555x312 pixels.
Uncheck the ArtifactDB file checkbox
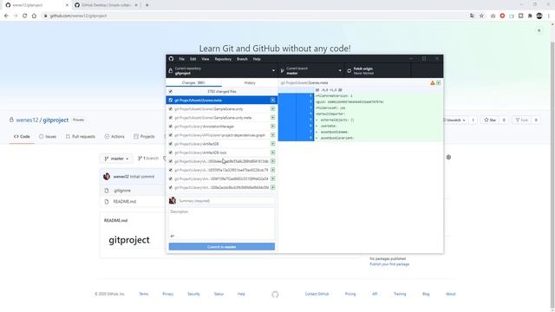point(171,144)
